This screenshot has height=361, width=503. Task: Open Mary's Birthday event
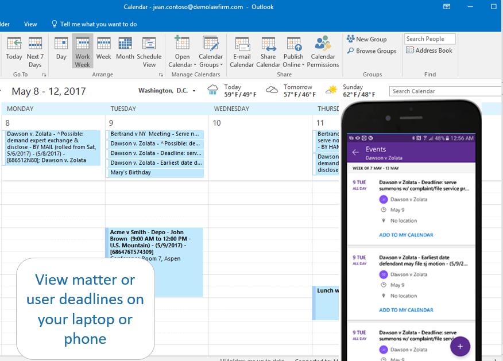(155, 173)
